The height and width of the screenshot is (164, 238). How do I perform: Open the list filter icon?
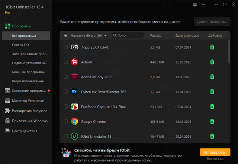(65, 35)
